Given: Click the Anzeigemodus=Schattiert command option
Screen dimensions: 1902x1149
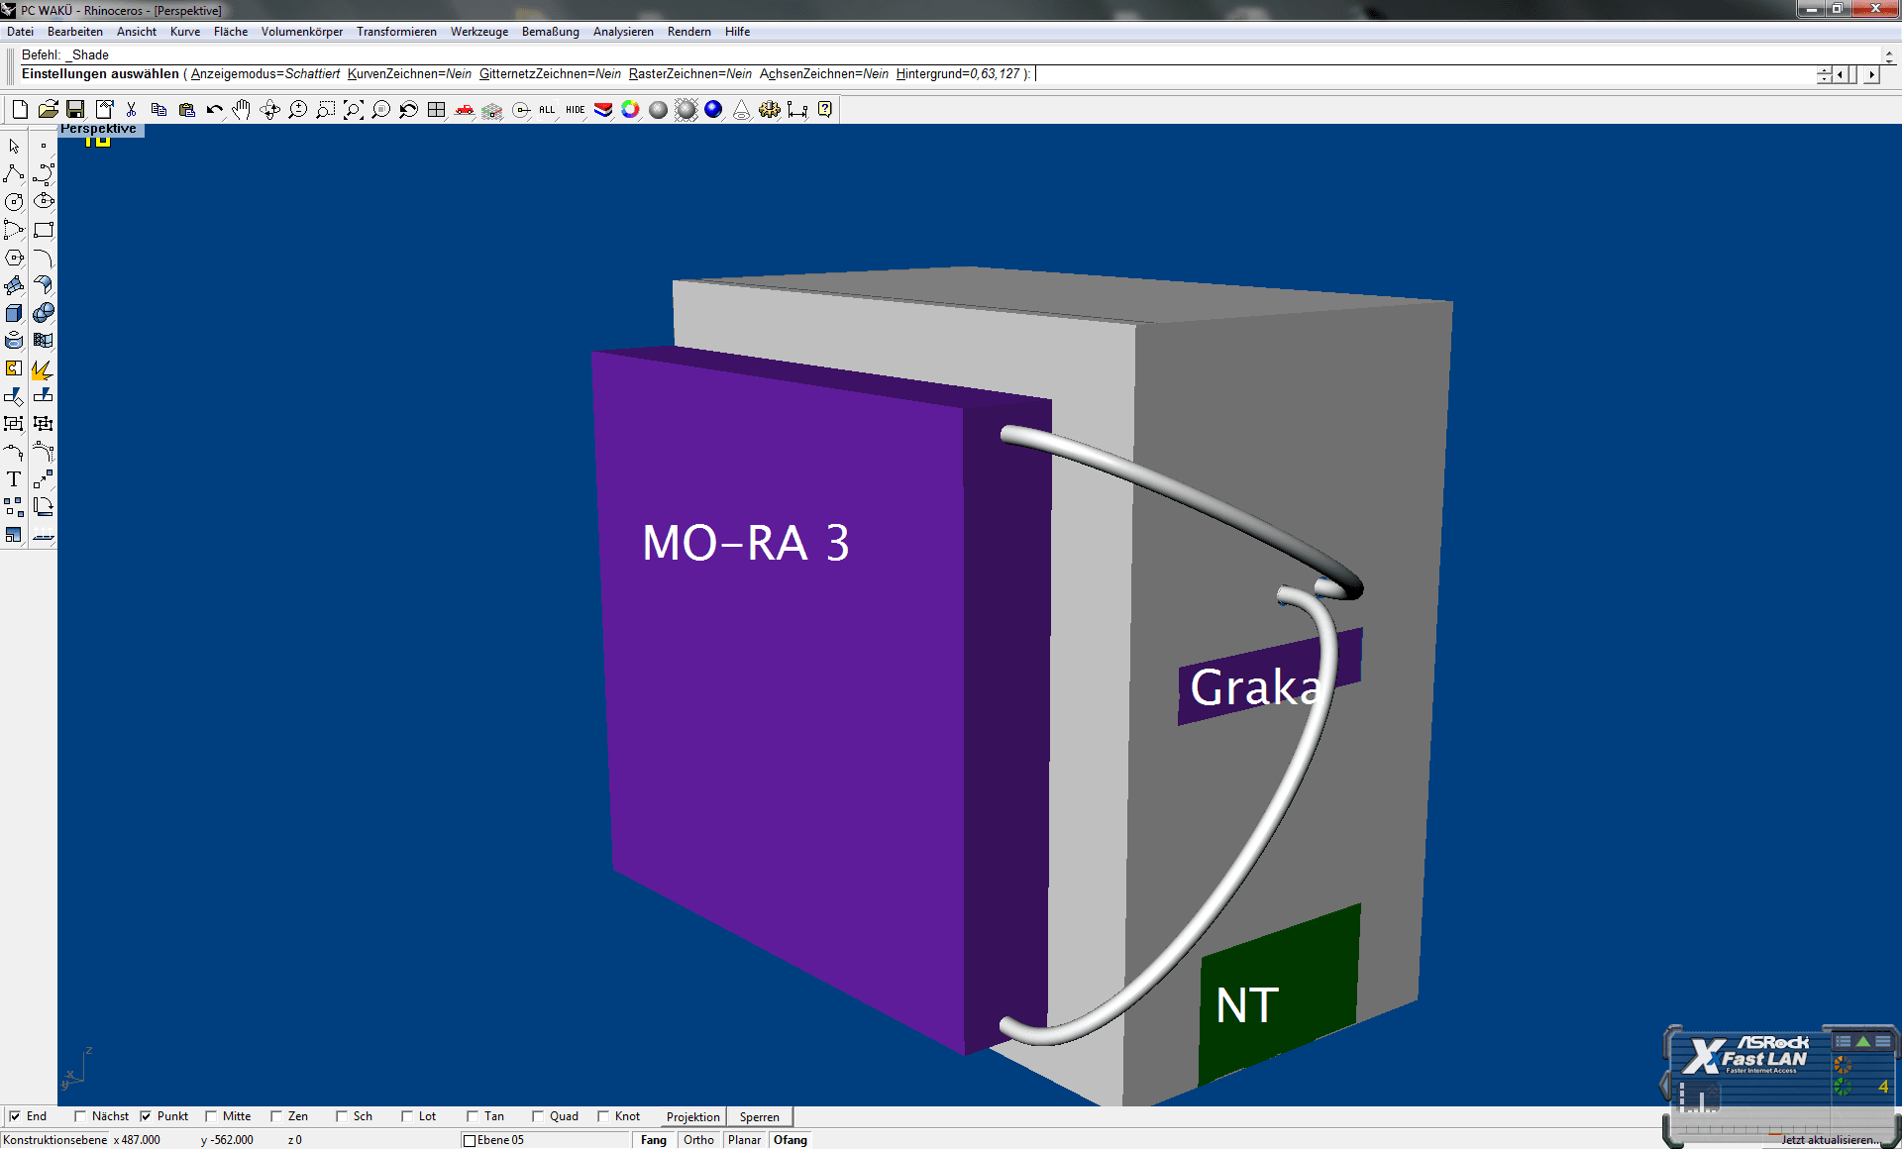Looking at the screenshot, I should coord(265,74).
